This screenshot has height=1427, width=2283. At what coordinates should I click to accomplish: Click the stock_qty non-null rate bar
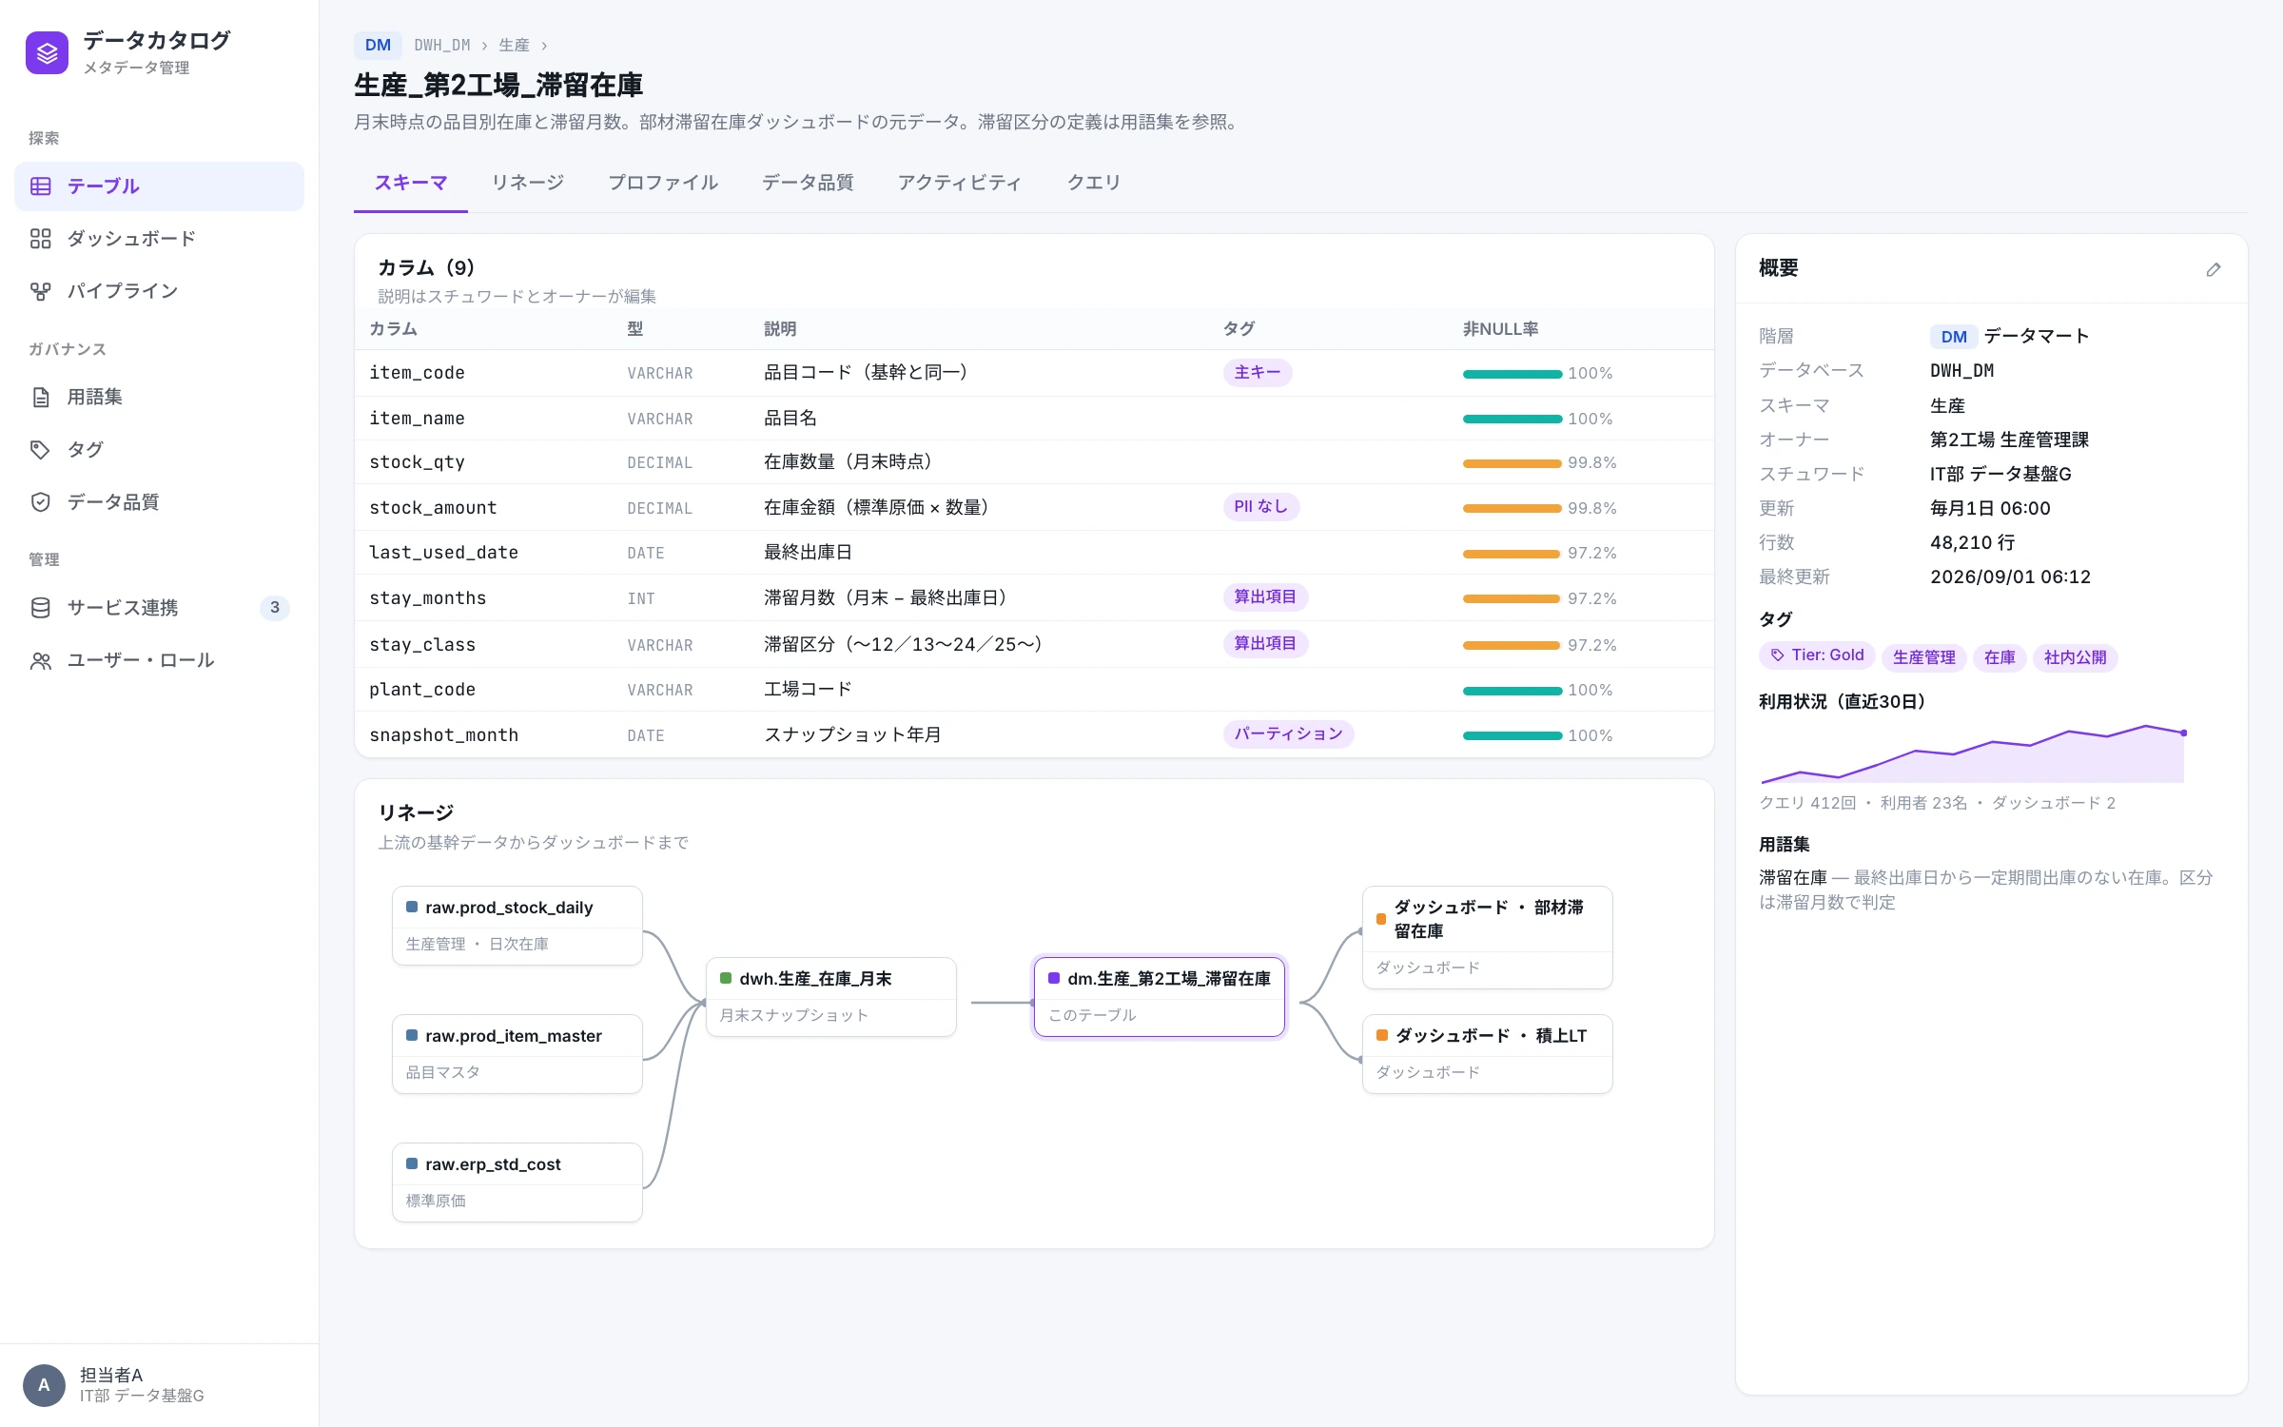point(1512,463)
